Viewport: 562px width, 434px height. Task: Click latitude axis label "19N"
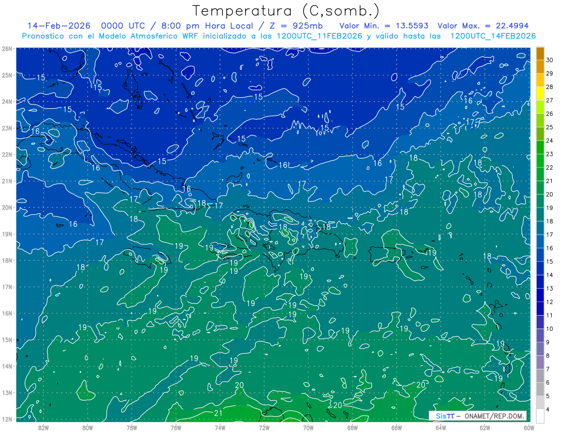[x=7, y=234]
